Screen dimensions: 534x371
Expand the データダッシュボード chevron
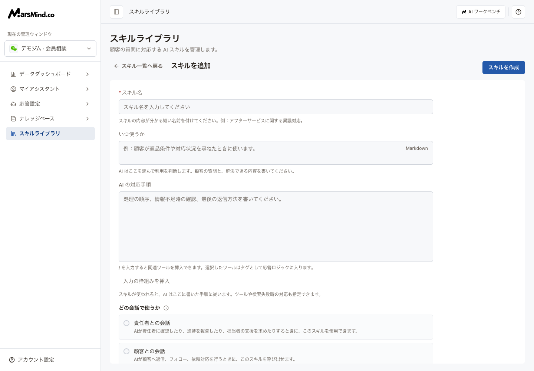tap(88, 74)
